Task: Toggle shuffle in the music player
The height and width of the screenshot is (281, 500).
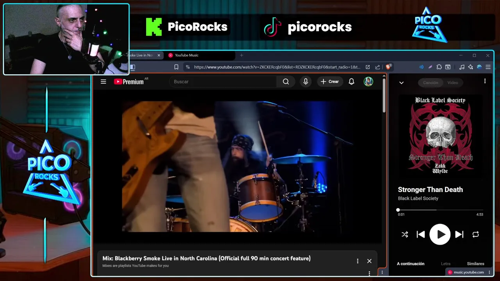Action: point(405,235)
